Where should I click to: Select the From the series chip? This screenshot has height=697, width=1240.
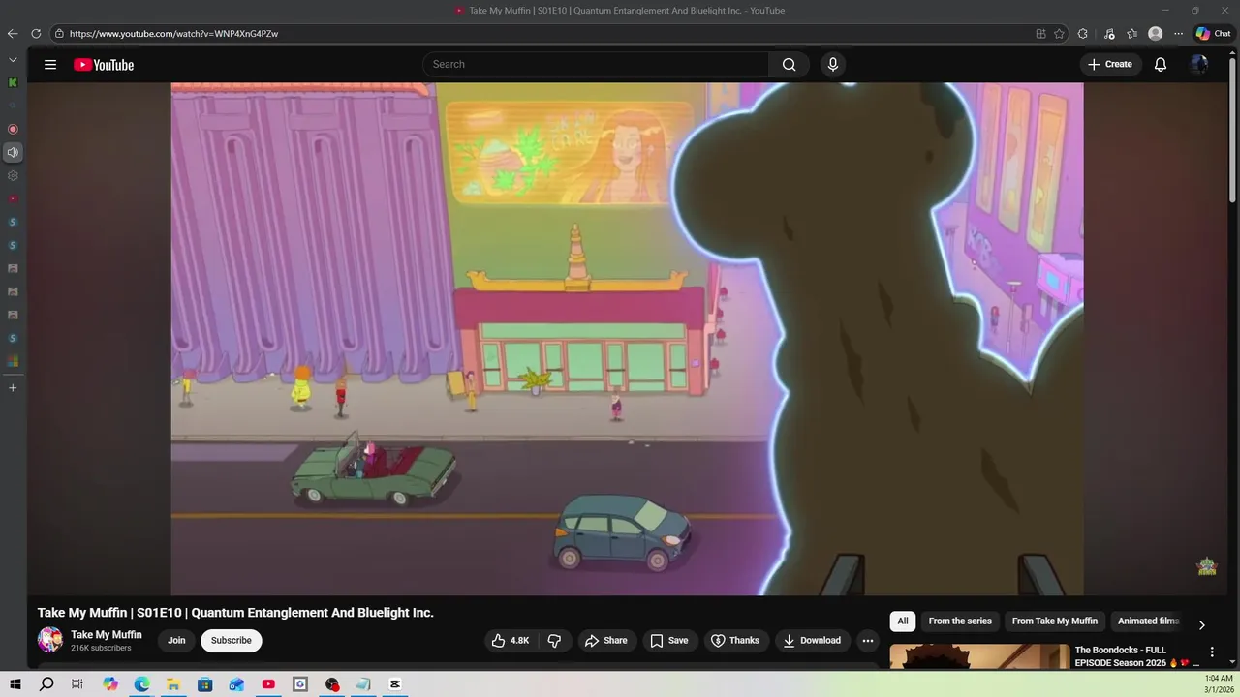click(x=960, y=621)
